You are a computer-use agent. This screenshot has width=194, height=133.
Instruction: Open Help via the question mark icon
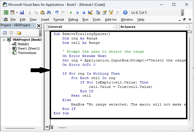(x=125, y=12)
